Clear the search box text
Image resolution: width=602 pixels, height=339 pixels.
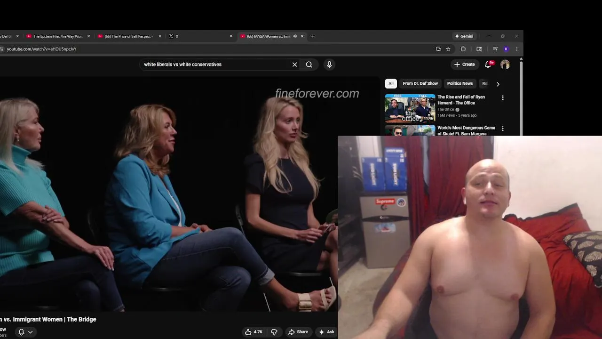point(295,65)
